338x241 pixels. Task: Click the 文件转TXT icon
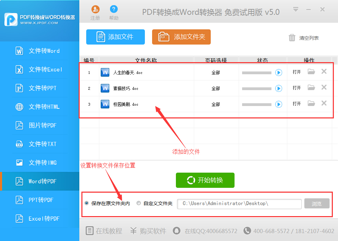tap(19, 144)
